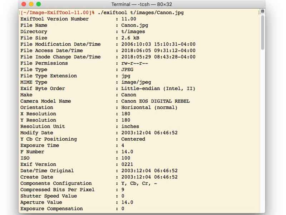Click the version value '11.00'
Viewport: 286px width, 215px height.
pyautogui.click(x=129, y=19)
